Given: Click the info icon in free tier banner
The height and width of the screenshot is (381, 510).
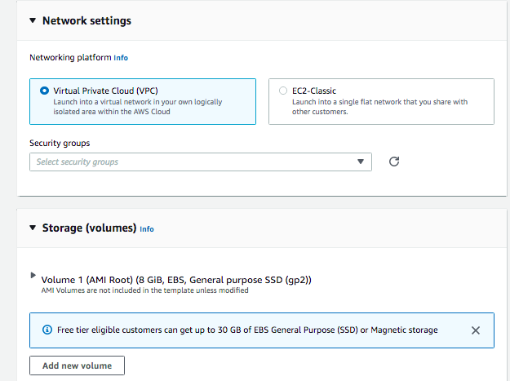Looking at the screenshot, I should point(45,330).
